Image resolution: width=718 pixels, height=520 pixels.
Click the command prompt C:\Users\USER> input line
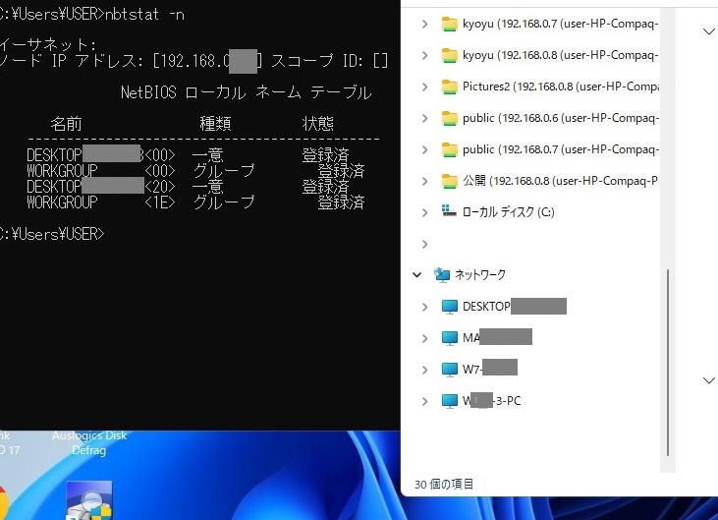(147, 234)
